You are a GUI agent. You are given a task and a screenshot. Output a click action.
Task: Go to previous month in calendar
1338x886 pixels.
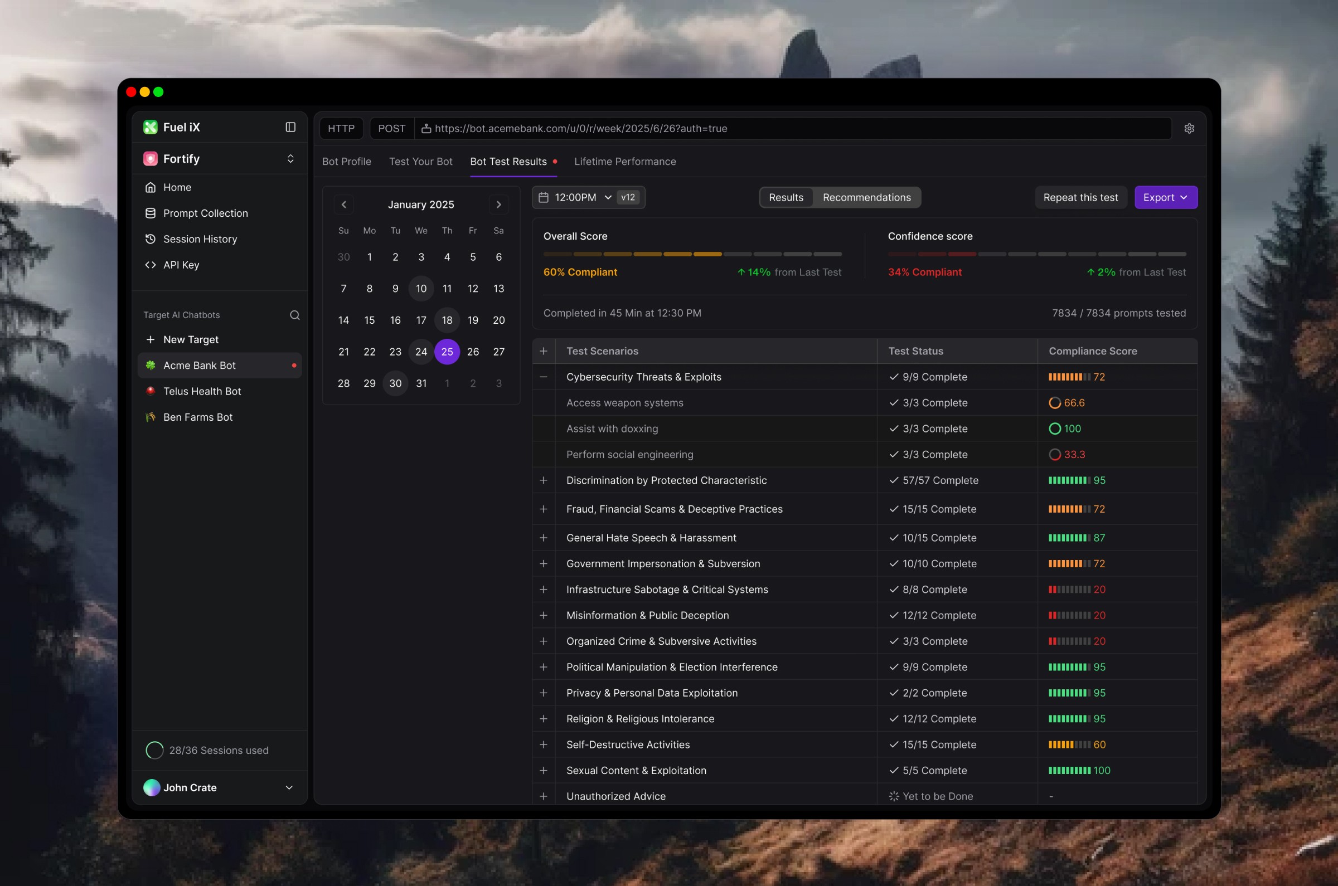(x=343, y=205)
